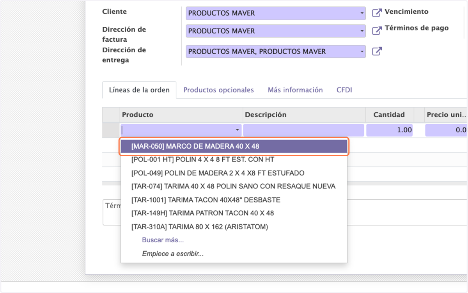Image resolution: width=468 pixels, height=293 pixels.
Task: Click the Términos de pago label
Action: pyautogui.click(x=417, y=28)
